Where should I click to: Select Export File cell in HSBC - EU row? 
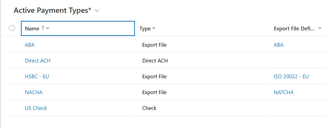[154, 77]
